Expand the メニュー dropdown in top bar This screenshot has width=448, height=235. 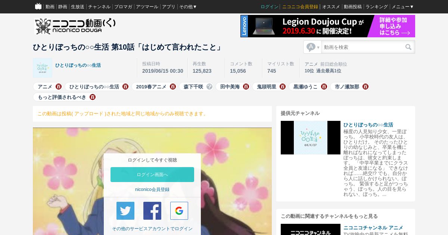402,7
